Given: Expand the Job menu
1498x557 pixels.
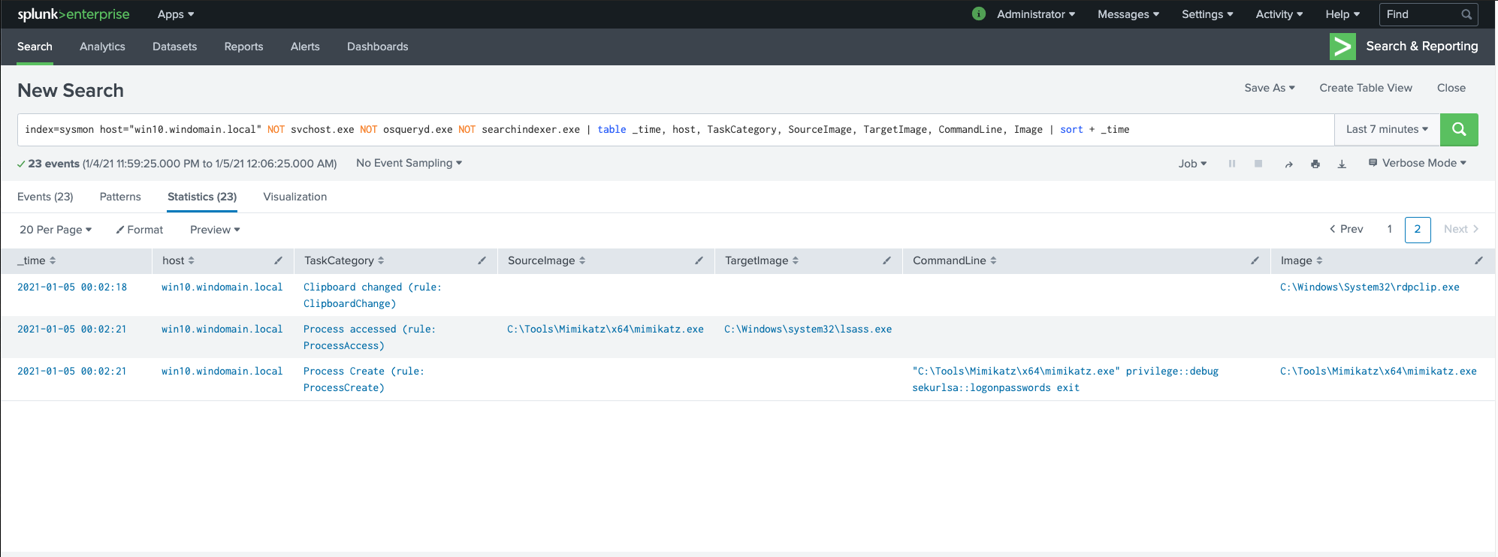Looking at the screenshot, I should (x=1192, y=164).
